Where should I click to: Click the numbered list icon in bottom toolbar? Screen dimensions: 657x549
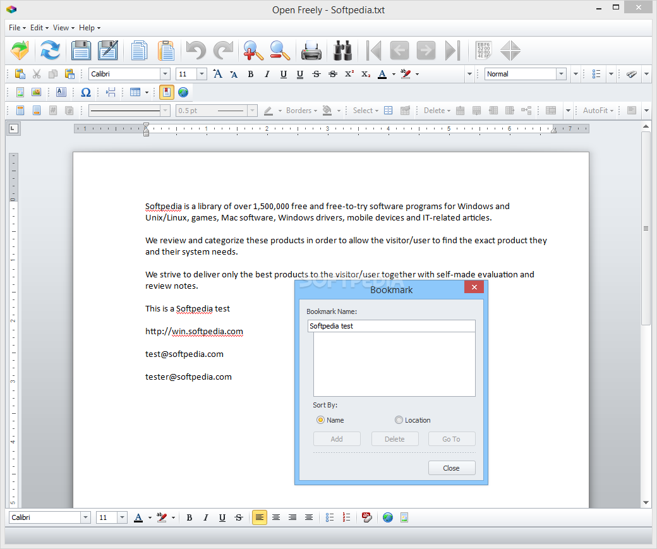pyautogui.click(x=346, y=517)
